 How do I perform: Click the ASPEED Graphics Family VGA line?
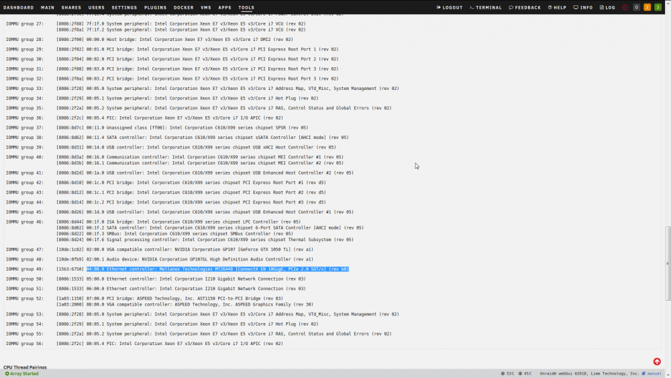click(x=185, y=304)
